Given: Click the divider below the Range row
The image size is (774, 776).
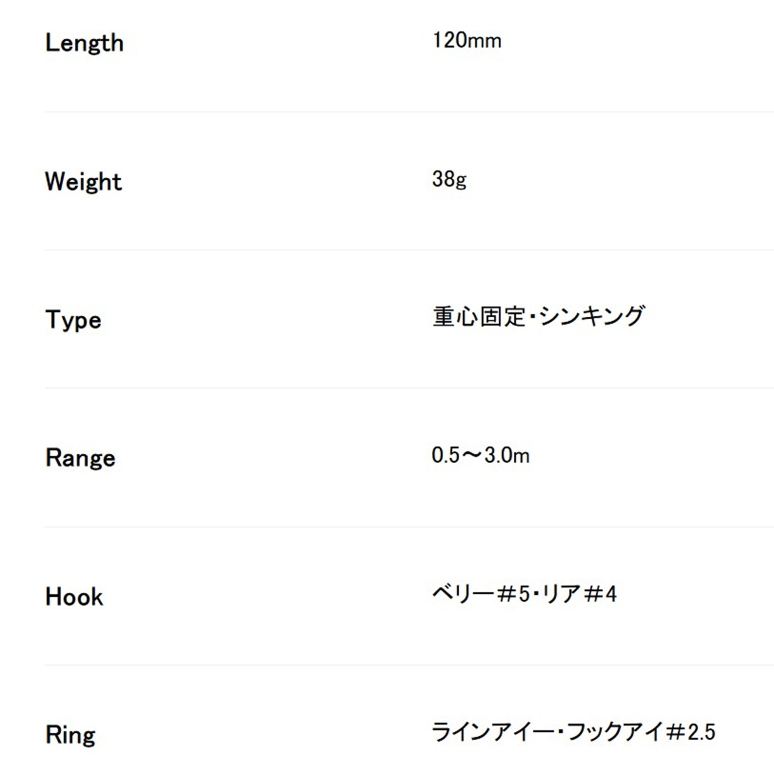Looking at the screenshot, I should click(409, 527).
